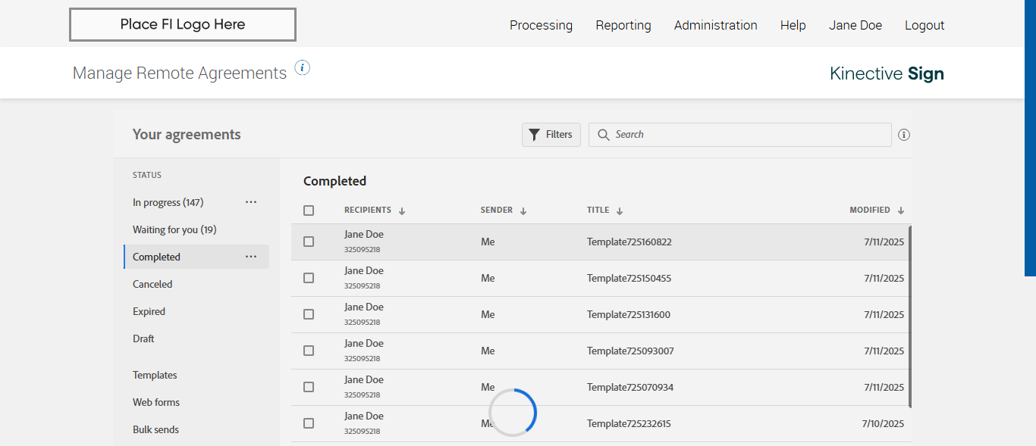Click into the Search agreements field
The width and height of the screenshot is (1036, 446).
[740, 135]
